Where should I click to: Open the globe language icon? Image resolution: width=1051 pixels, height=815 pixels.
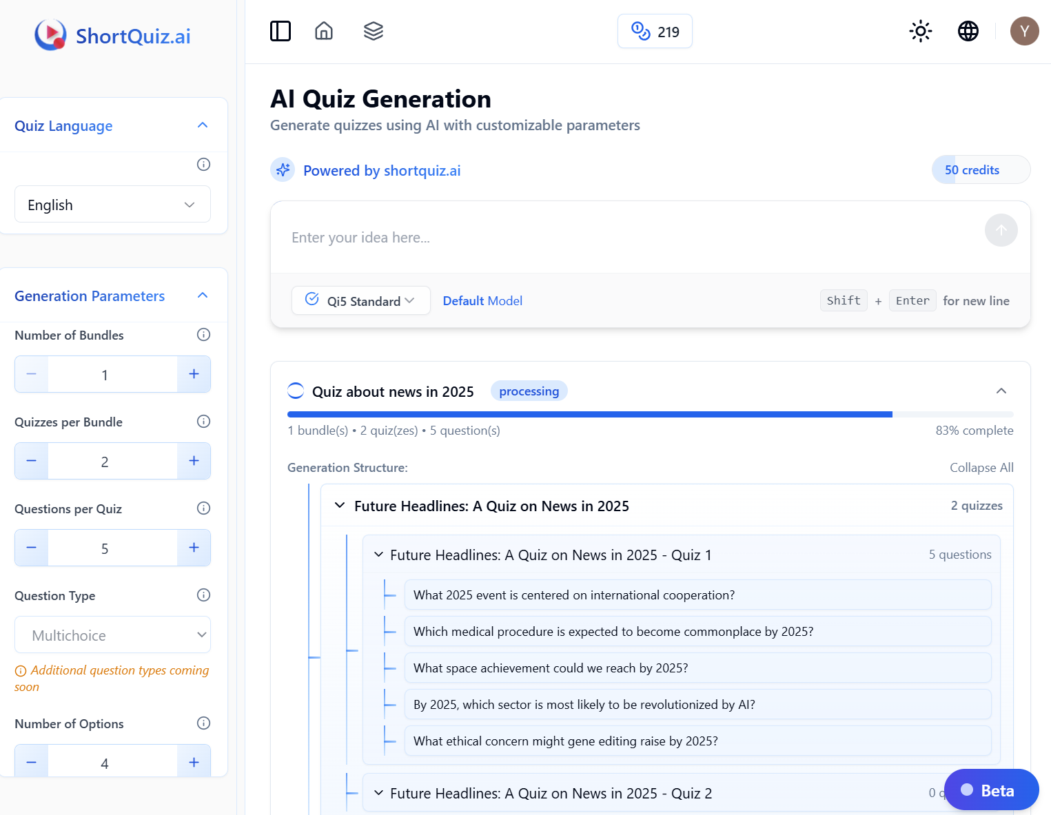pos(968,31)
